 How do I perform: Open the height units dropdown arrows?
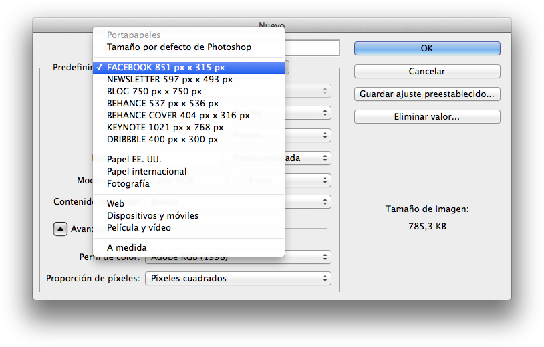[325, 135]
